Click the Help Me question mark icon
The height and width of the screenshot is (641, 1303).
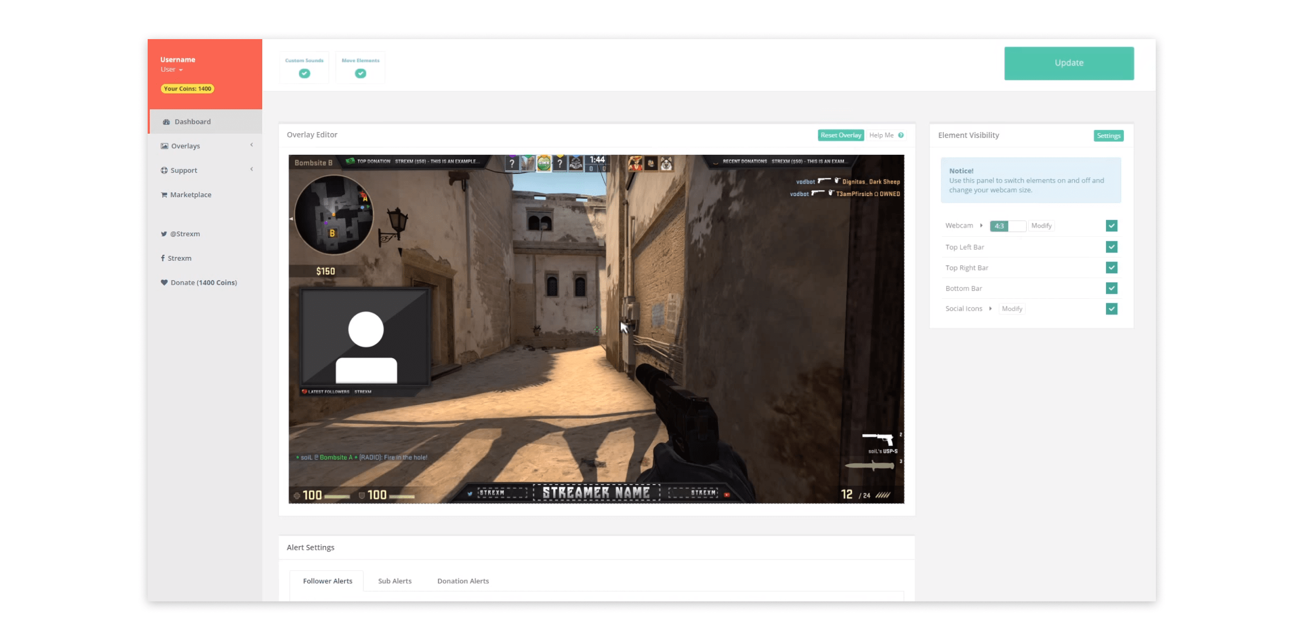click(901, 135)
